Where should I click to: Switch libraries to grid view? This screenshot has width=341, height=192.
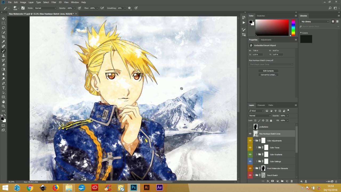click(x=333, y=22)
